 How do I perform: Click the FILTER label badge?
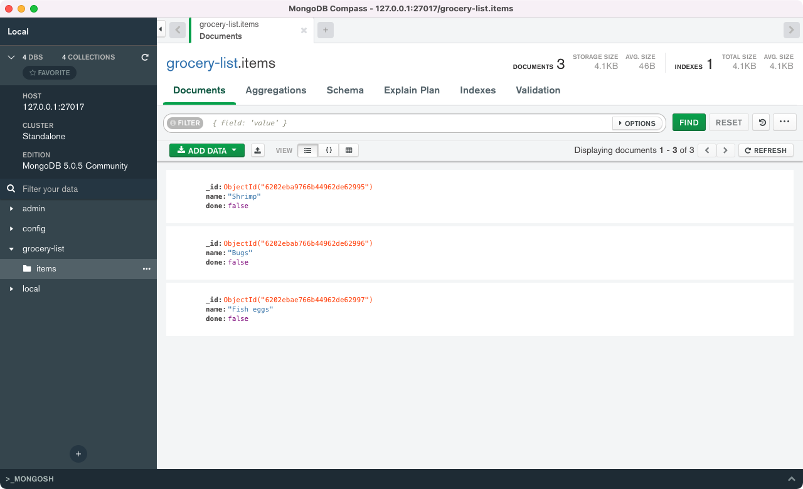[185, 123]
